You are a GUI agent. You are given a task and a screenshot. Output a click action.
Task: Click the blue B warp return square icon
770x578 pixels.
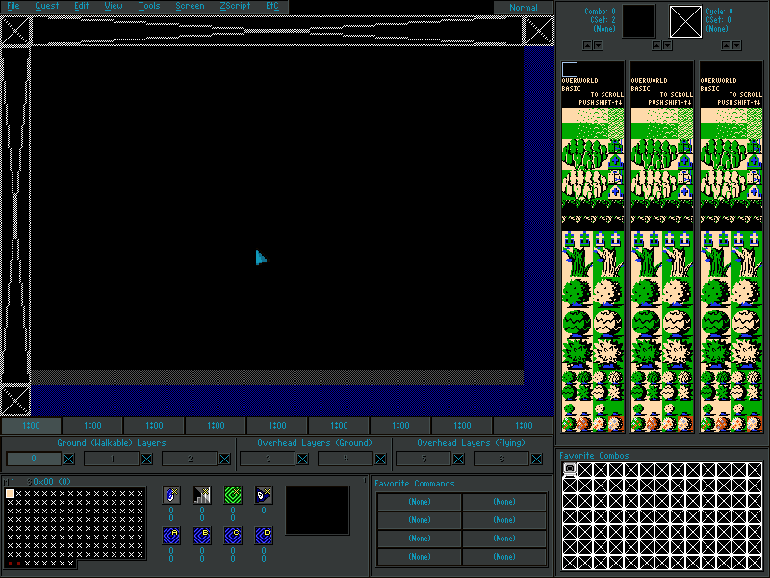point(202,534)
